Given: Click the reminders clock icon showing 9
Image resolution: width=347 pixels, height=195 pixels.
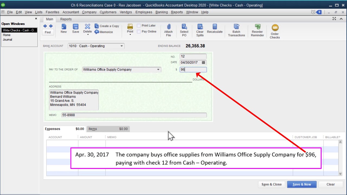Looking at the screenshot, I should 316,12.
